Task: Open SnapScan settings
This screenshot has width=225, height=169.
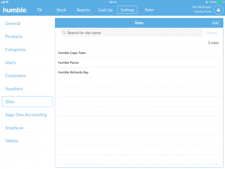Action: tap(14, 128)
